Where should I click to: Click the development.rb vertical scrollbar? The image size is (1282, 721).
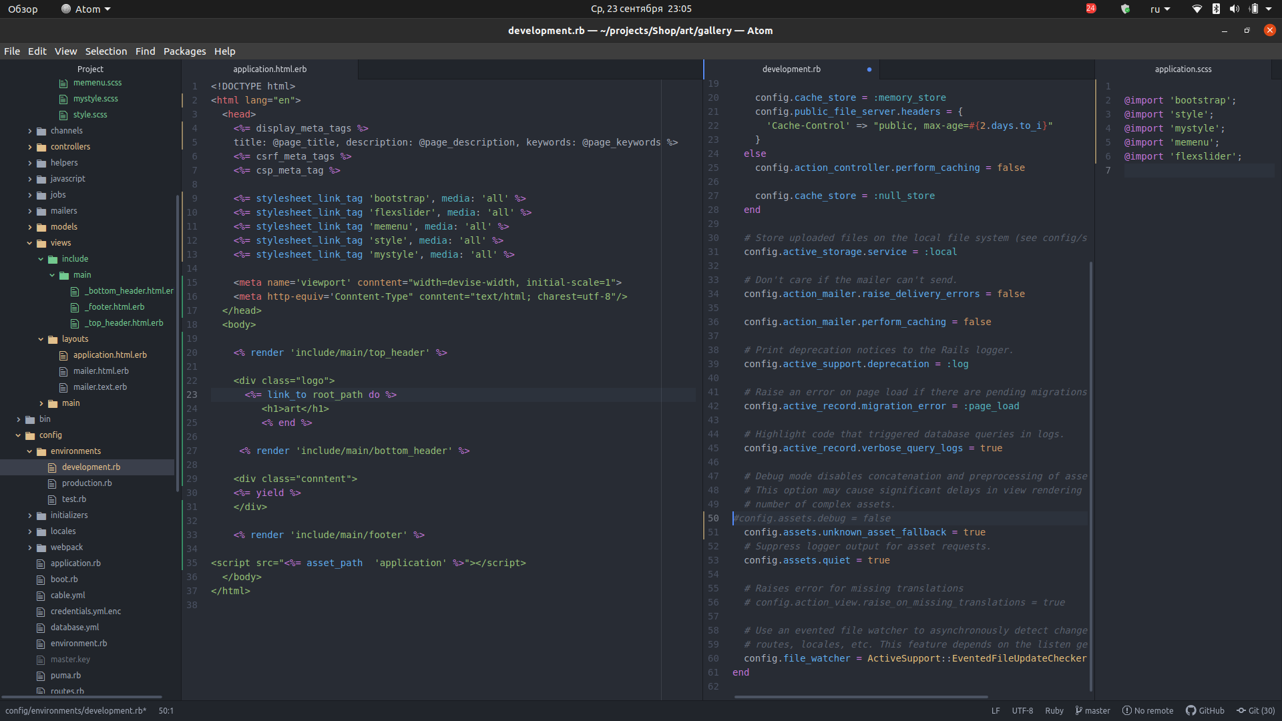(1091, 477)
